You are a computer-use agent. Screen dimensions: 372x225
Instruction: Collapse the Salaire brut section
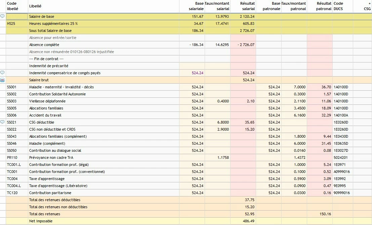pyautogui.click(x=2, y=80)
